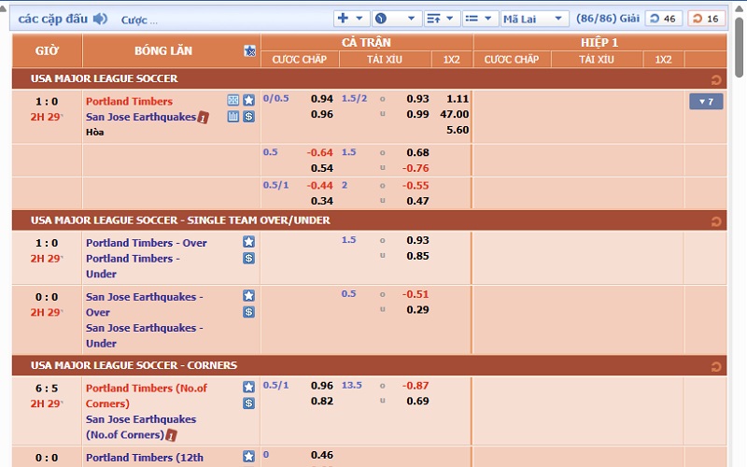Click the scroll up arrow at top right
This screenshot has width=747, height=467.
tap(739, 8)
